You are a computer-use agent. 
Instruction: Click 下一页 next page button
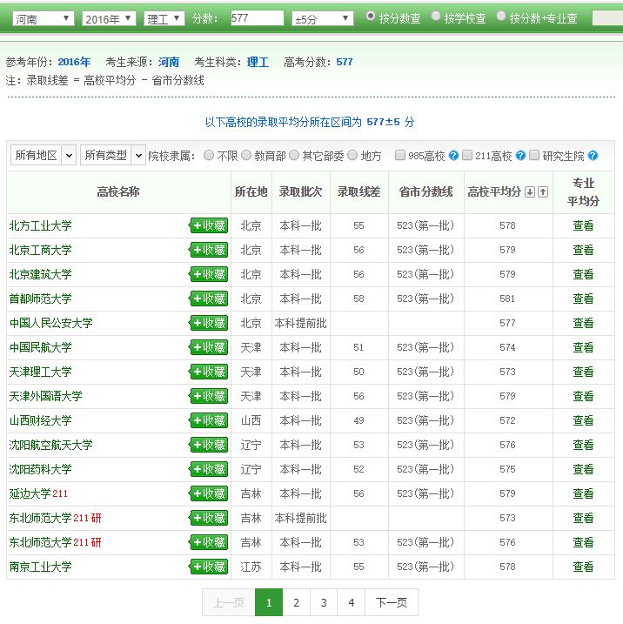coord(392,602)
